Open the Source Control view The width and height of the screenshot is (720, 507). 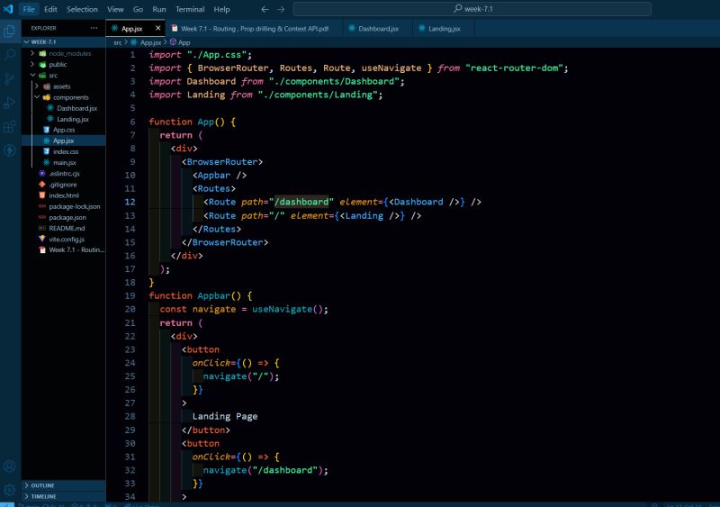10,79
